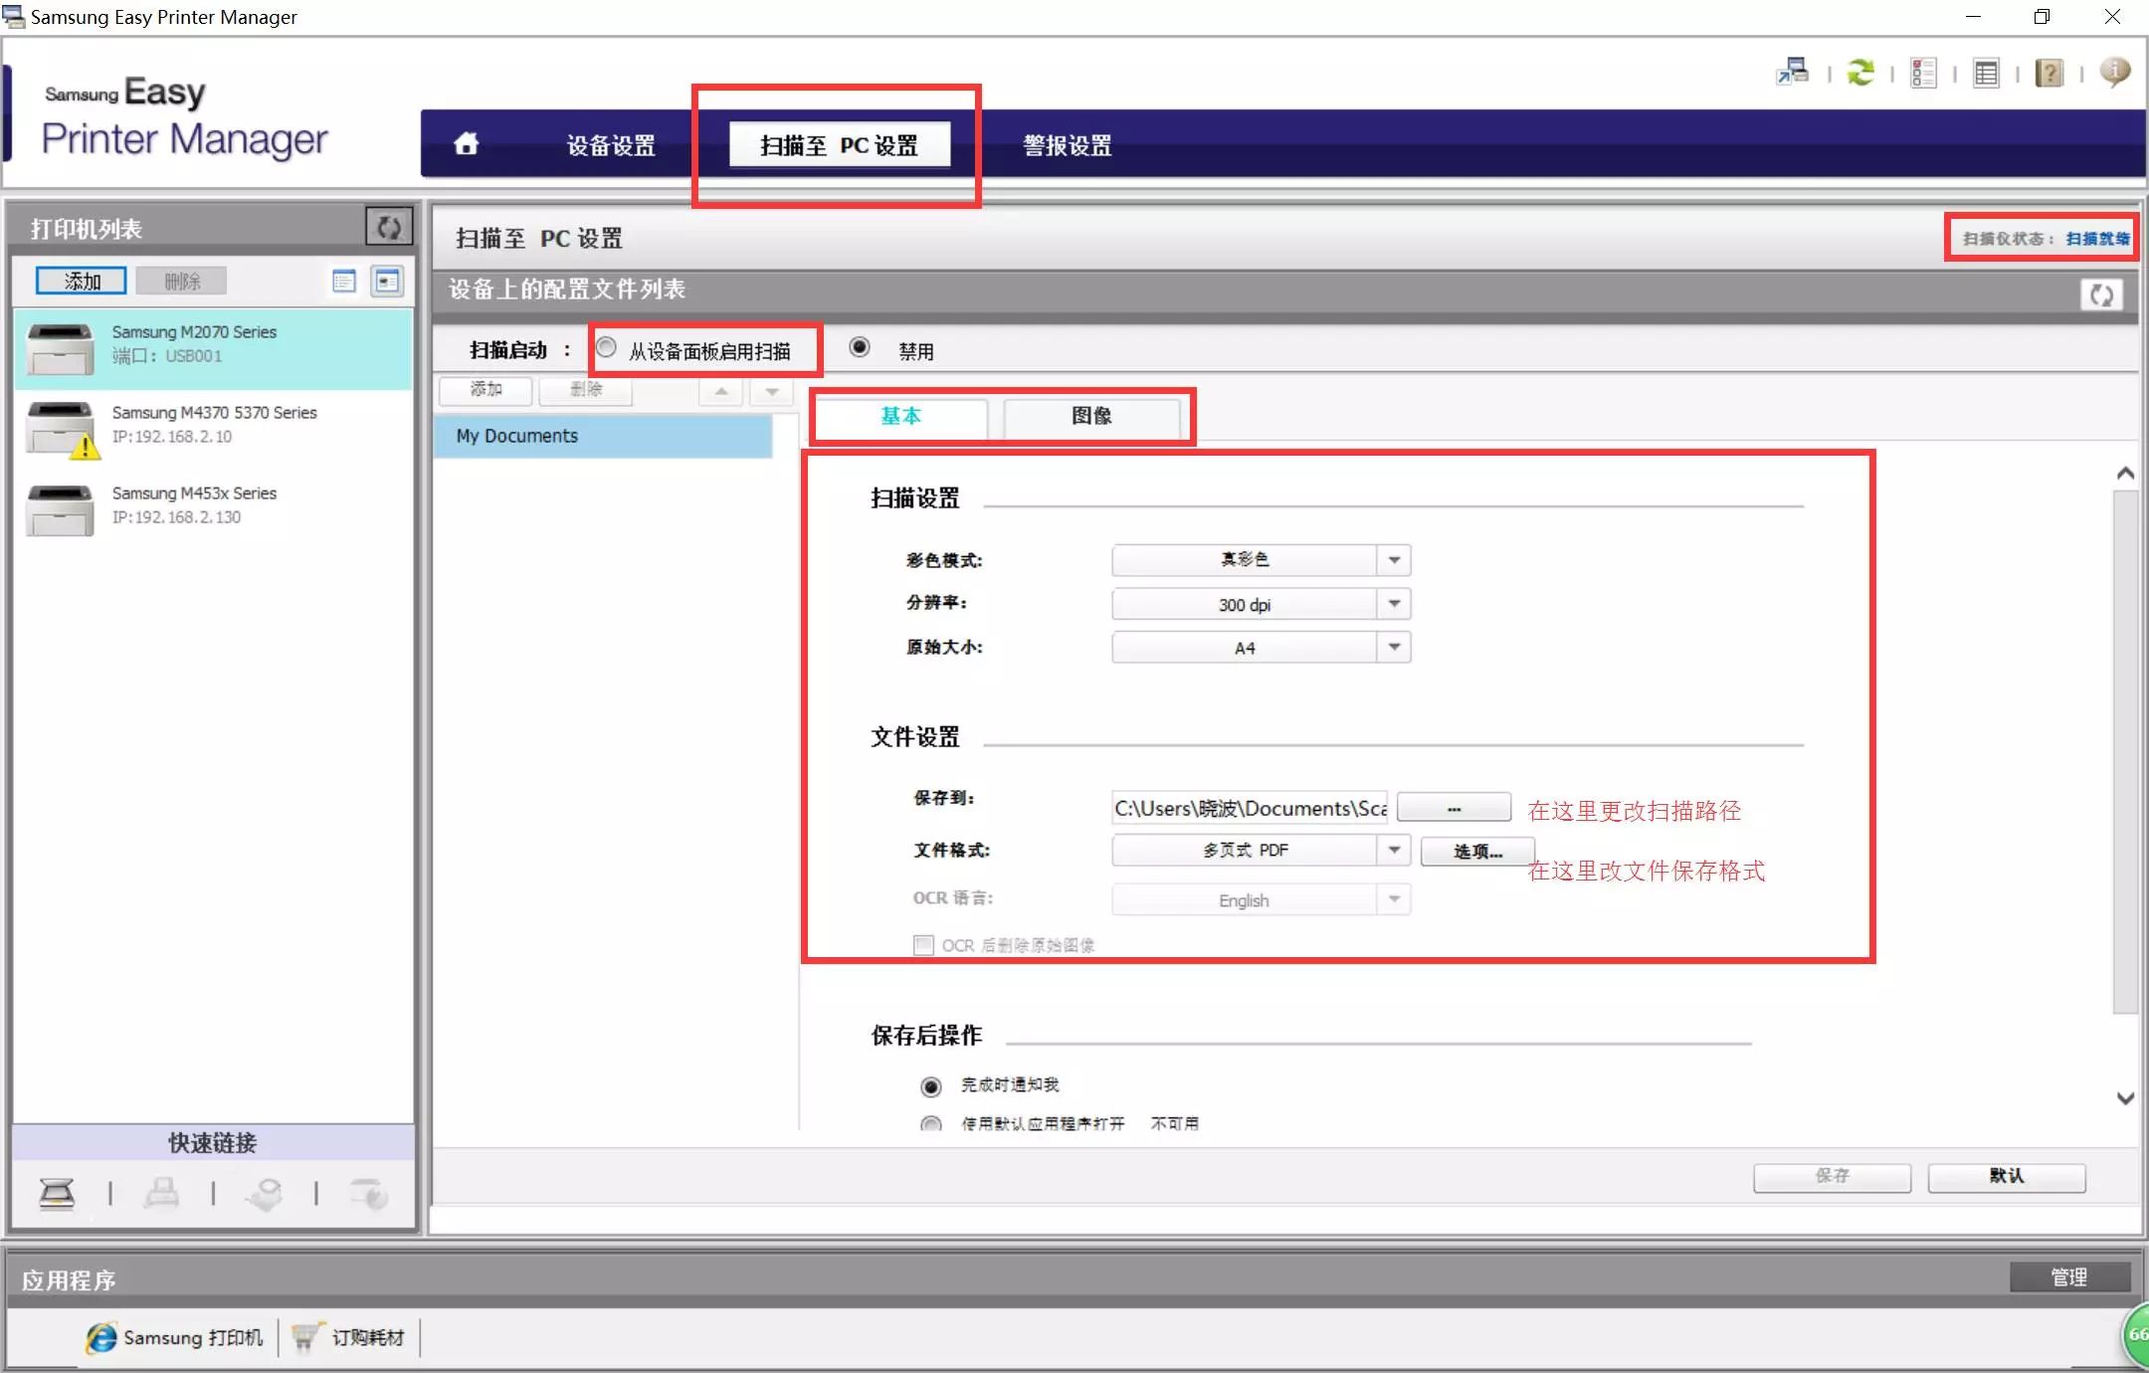Refresh the device profile list (设备上的配置文件列表)
This screenshot has width=2149, height=1373.
[2101, 294]
